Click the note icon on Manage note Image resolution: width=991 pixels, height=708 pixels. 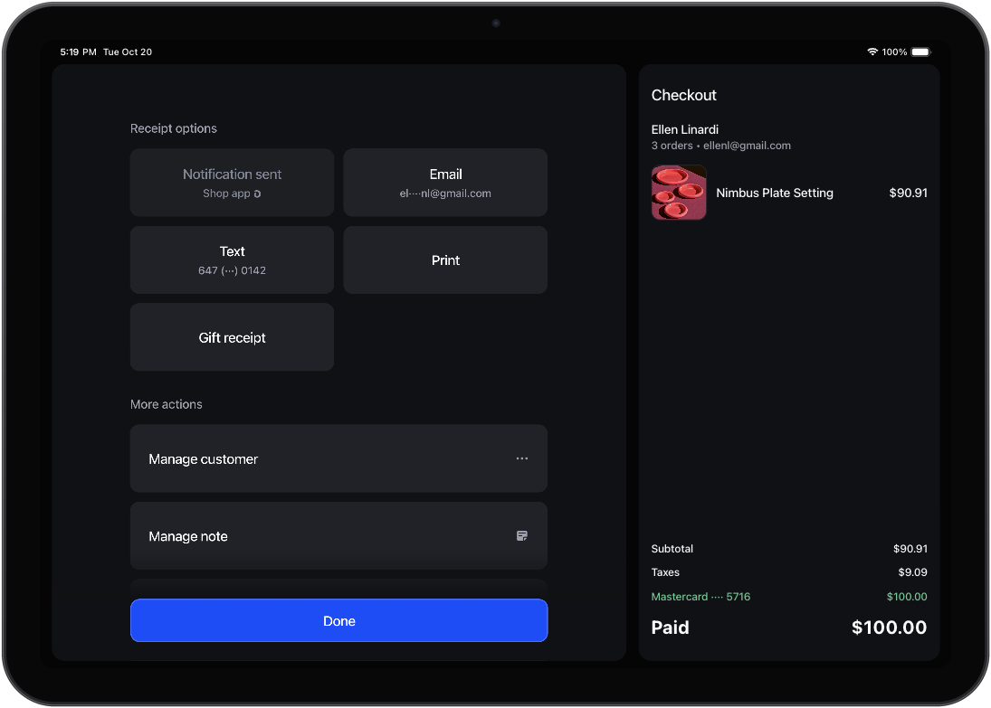coord(521,535)
